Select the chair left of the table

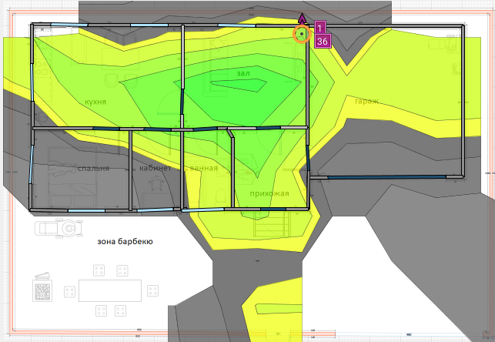click(69, 292)
